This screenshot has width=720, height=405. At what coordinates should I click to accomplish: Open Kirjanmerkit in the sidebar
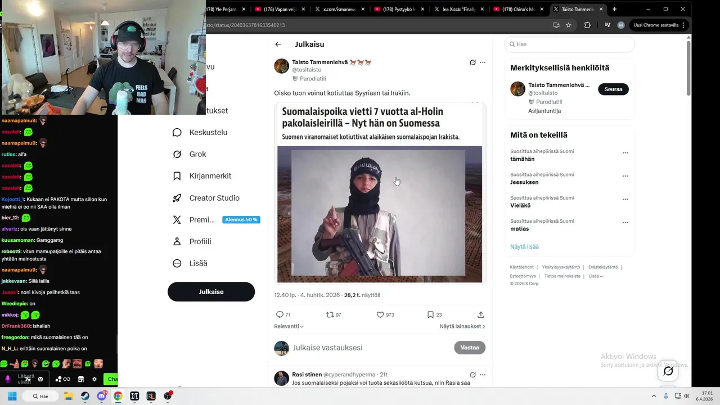click(x=201, y=176)
